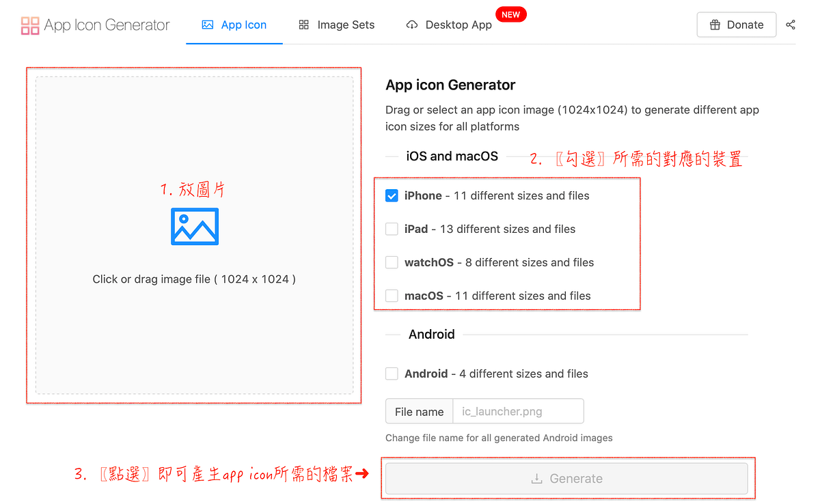Enable macOS icon generation

[x=392, y=296]
